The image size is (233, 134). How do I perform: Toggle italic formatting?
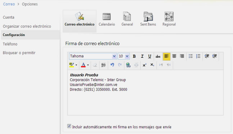coord(142,56)
